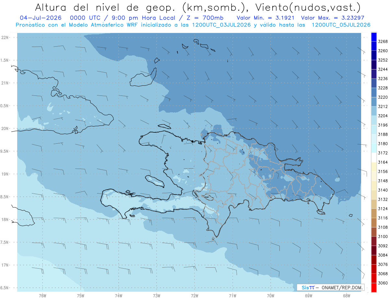
Task: Click the colorbar label '3068'
Action: (x=383, y=273)
